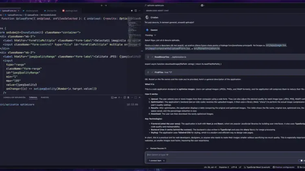
Task: Expand the ReadManyFiles tool call row
Action: click(x=225, y=57)
